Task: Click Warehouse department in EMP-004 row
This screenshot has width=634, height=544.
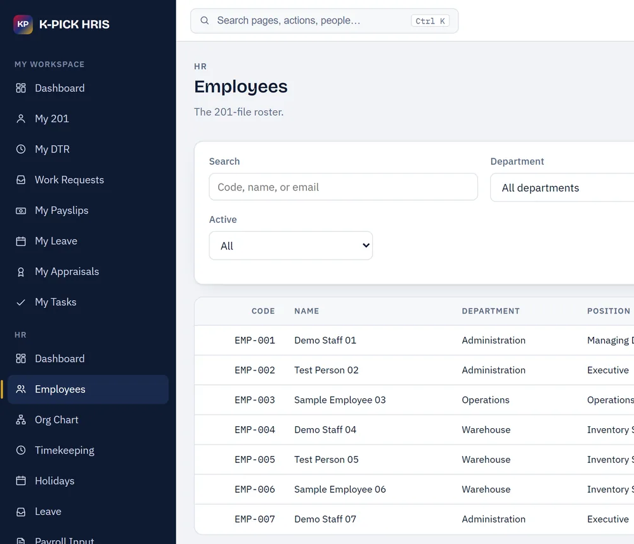Action: [x=486, y=430]
